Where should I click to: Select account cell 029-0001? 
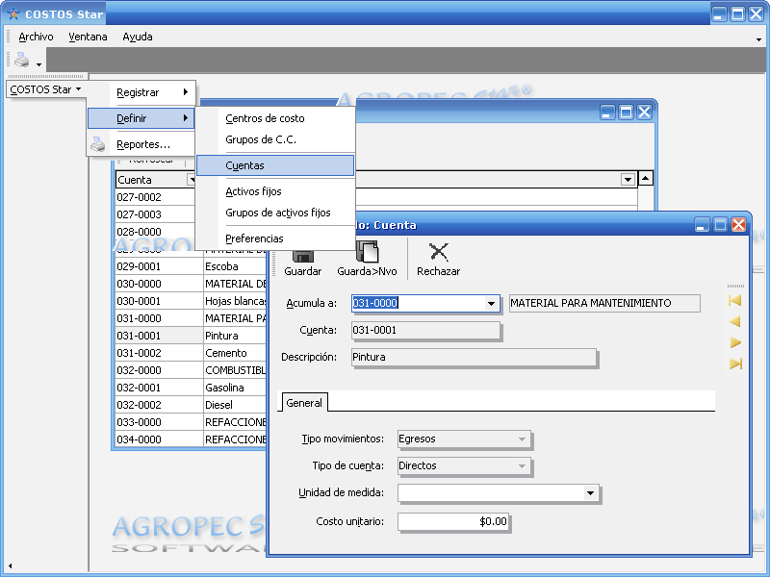pyautogui.click(x=159, y=266)
